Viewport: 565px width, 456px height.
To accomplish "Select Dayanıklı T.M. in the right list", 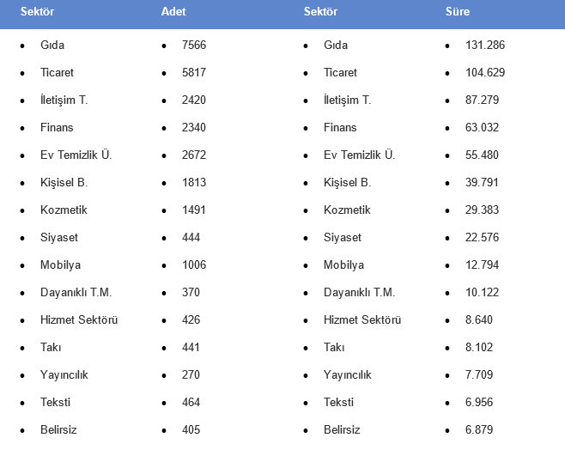I will 359,292.
